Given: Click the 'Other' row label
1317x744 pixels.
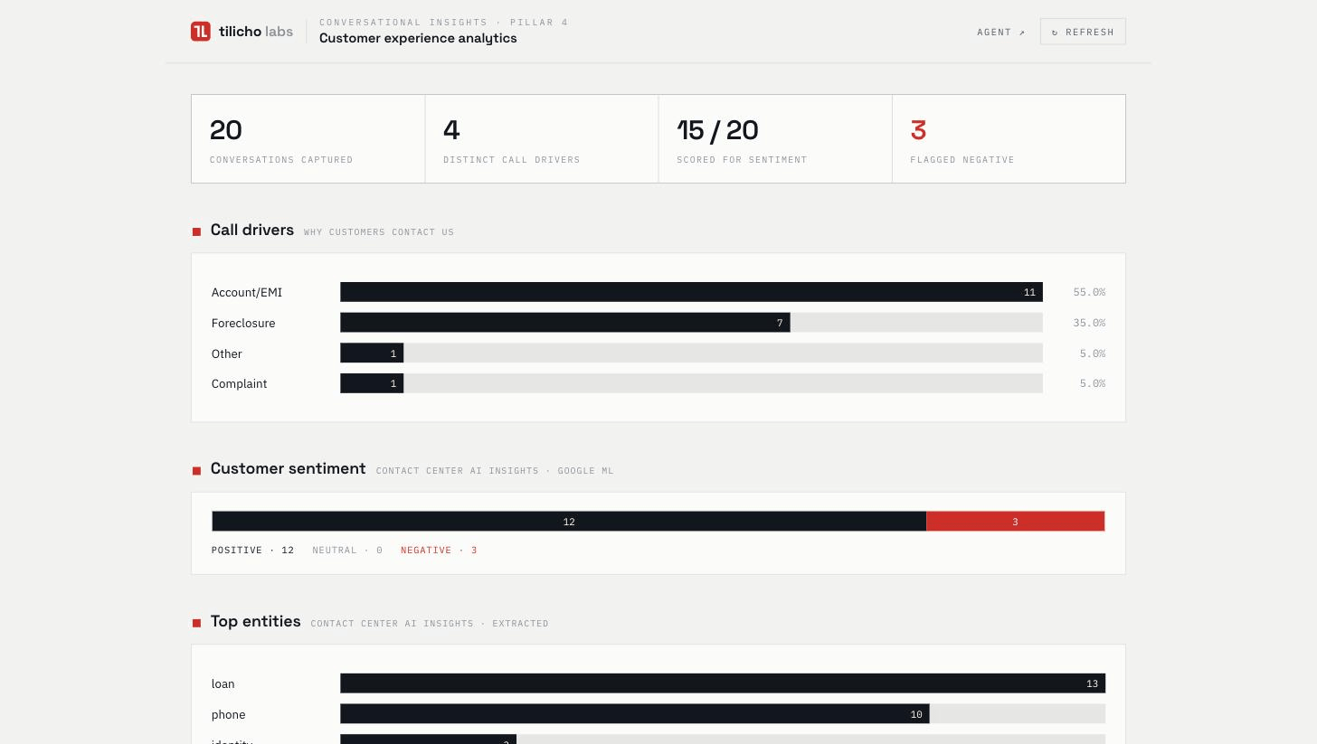Looking at the screenshot, I should pyautogui.click(x=227, y=353).
